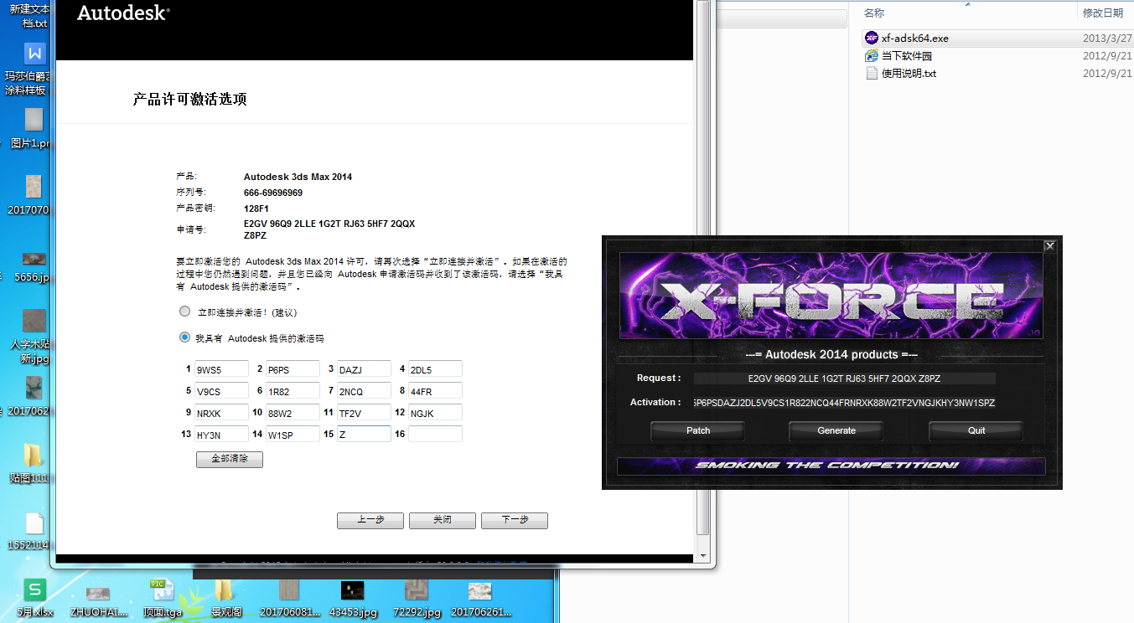Click activation code field 5 containing V9CS
The image size is (1134, 623).
[221, 391]
